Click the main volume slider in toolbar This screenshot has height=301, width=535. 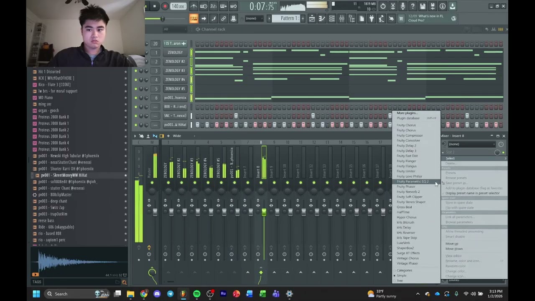click(163, 19)
